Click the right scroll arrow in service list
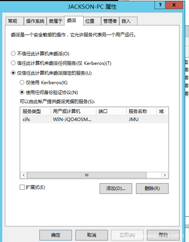Screen dimensions: 189x242 (x=165, y=175)
